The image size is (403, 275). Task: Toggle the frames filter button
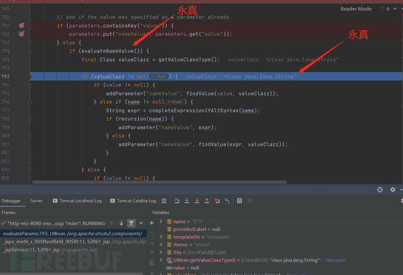pos(131,223)
